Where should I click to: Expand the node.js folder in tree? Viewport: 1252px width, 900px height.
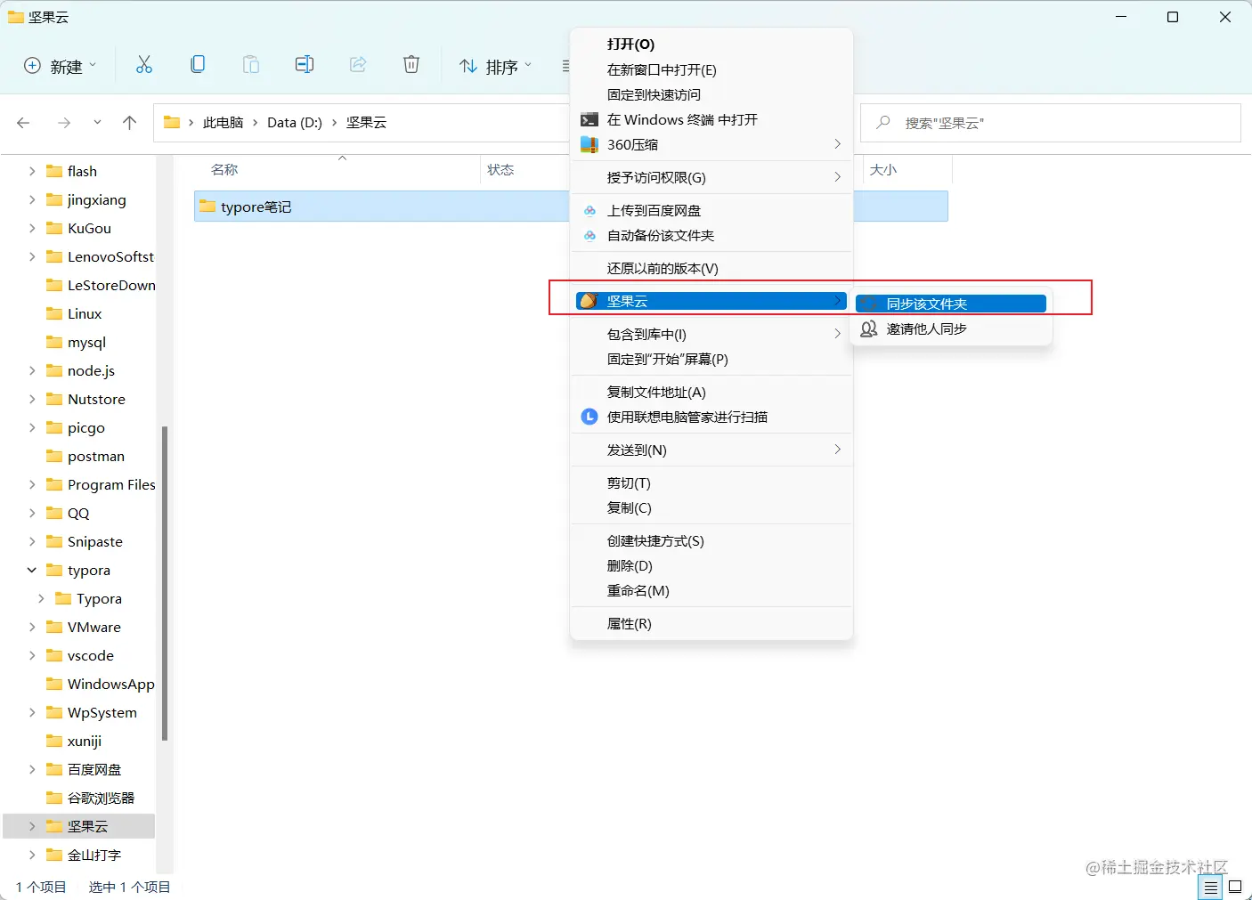click(32, 370)
